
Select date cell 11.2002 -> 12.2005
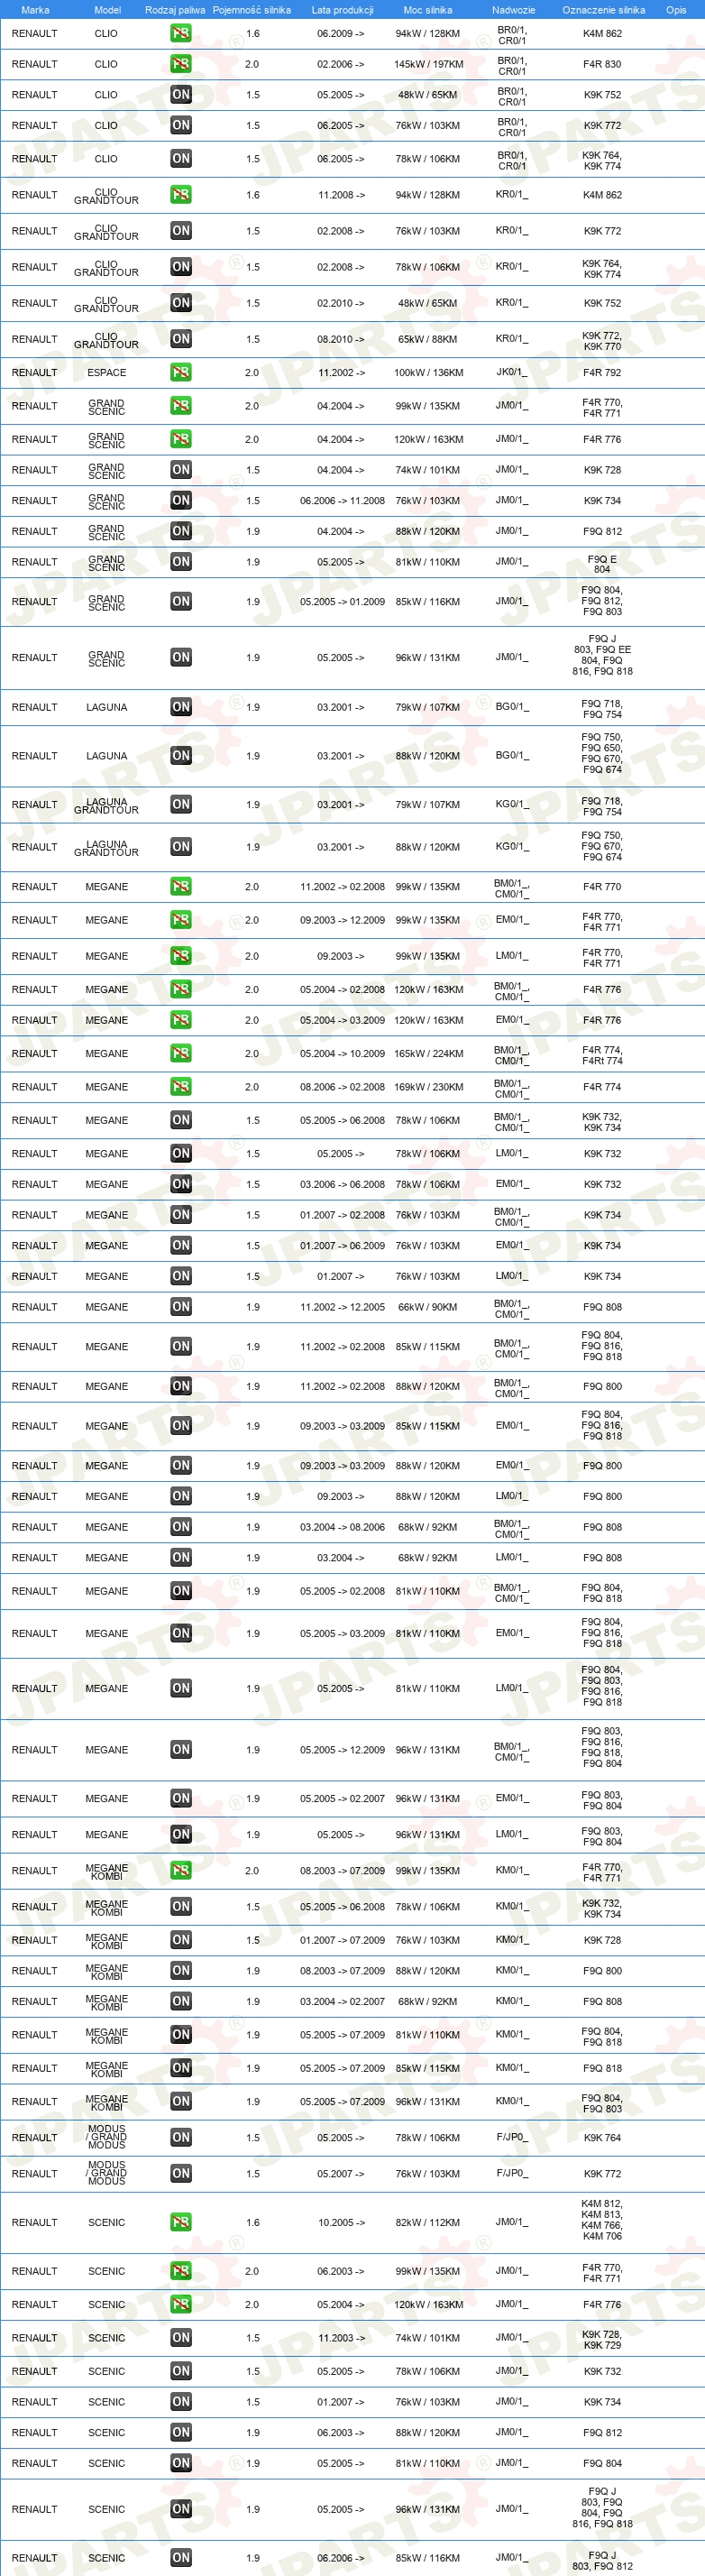click(342, 1307)
